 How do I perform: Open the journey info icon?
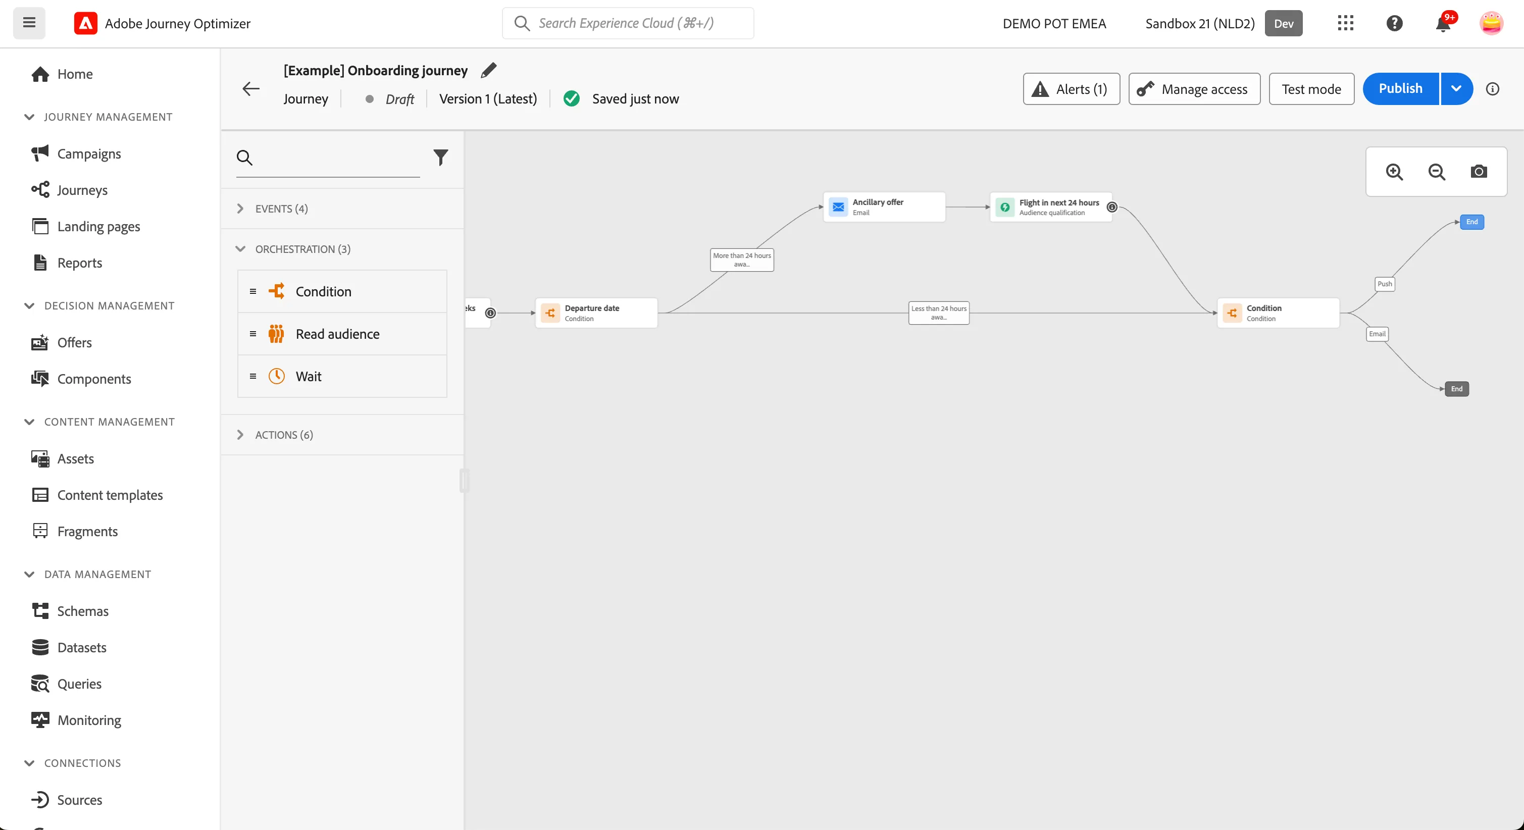[x=1492, y=89]
